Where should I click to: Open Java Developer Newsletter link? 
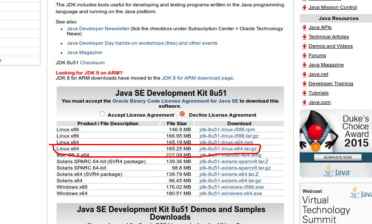98,29
